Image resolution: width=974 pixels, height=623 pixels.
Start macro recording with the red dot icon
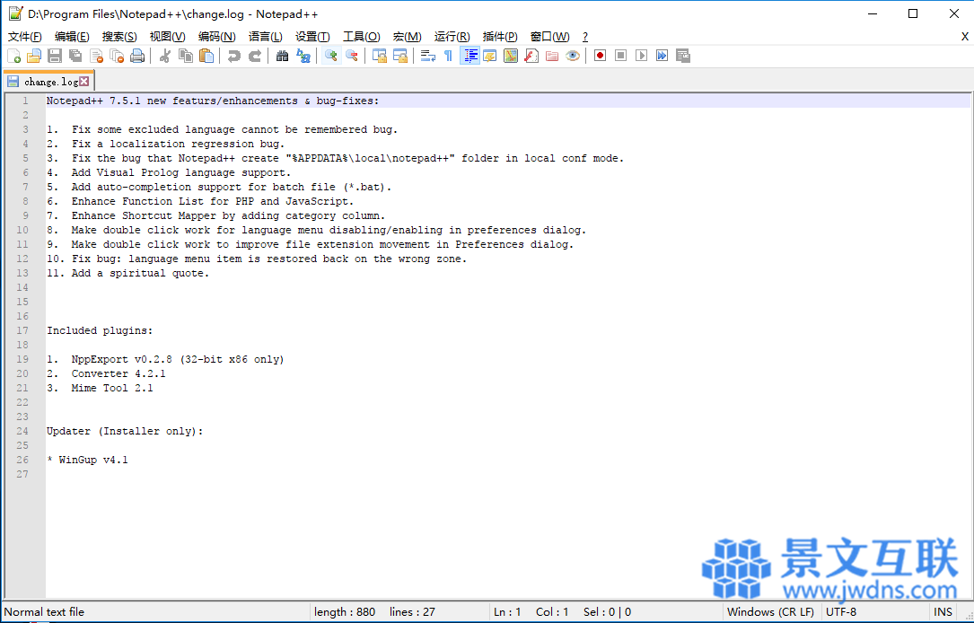(x=600, y=56)
